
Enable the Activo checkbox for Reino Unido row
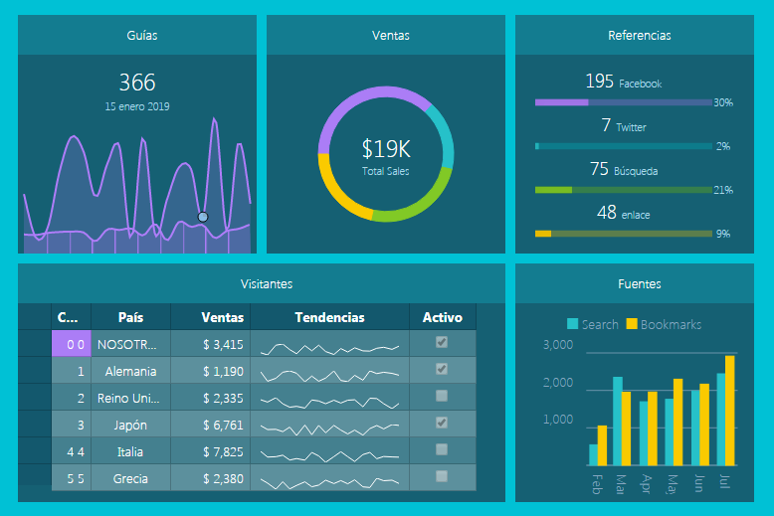pyautogui.click(x=442, y=396)
